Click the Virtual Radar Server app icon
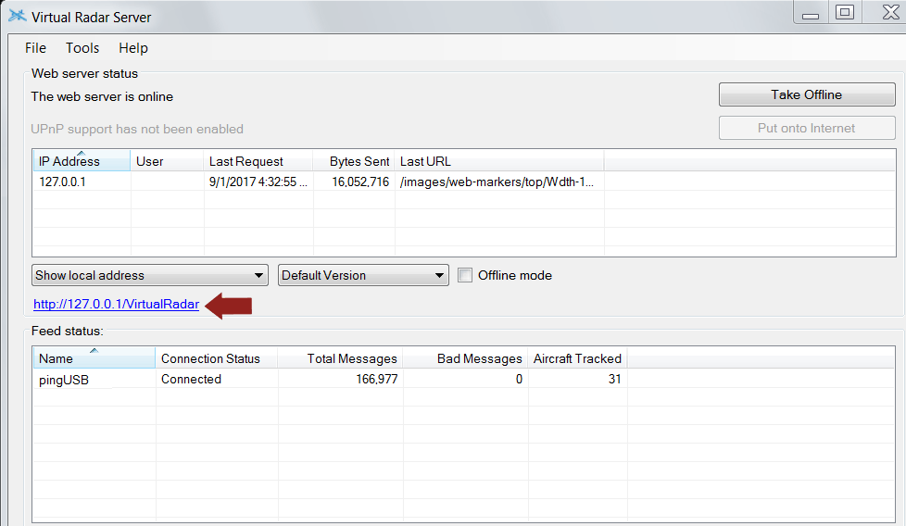 (x=18, y=16)
